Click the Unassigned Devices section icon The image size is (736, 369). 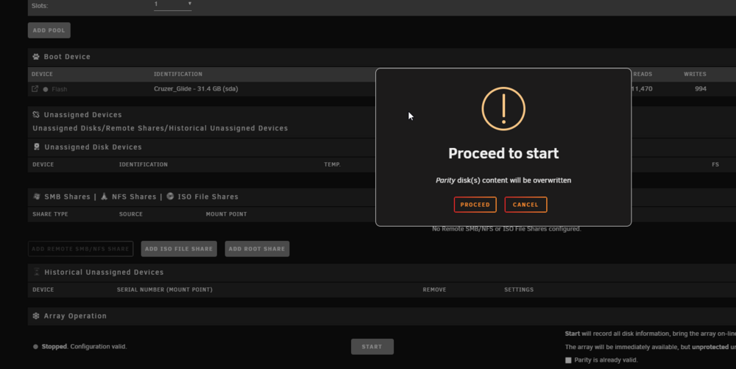(x=36, y=115)
